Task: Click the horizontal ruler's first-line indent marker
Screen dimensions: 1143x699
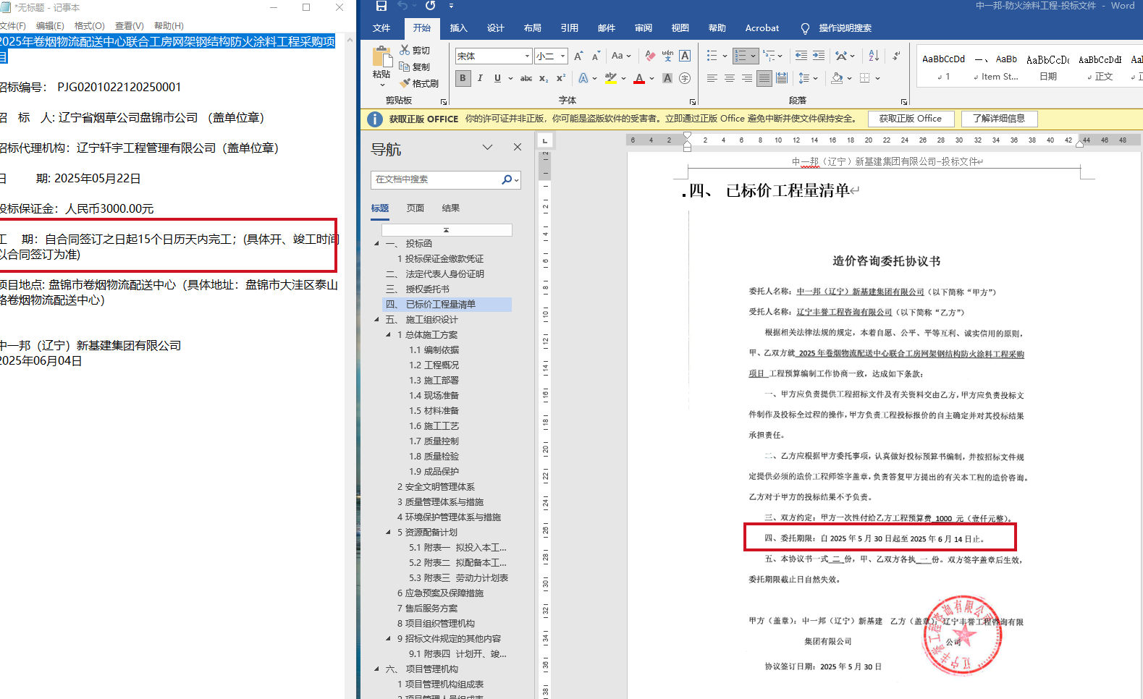Action: 687,135
